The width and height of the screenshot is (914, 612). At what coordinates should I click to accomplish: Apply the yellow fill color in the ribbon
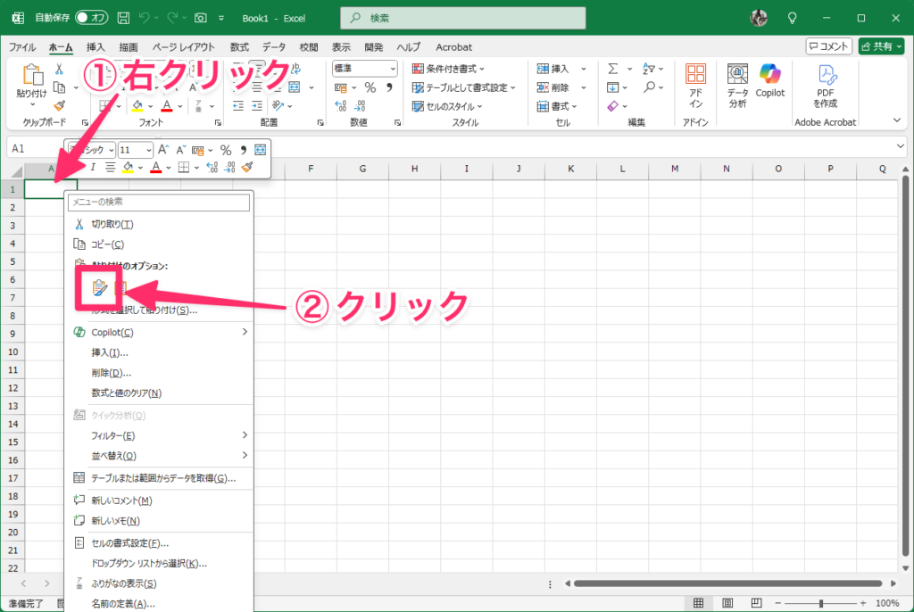coord(137,105)
